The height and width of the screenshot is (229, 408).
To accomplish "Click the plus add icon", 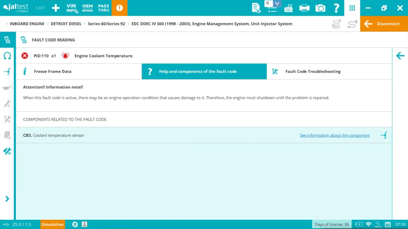I will pos(56,8).
